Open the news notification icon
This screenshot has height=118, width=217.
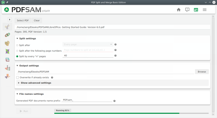[x=187, y=10]
